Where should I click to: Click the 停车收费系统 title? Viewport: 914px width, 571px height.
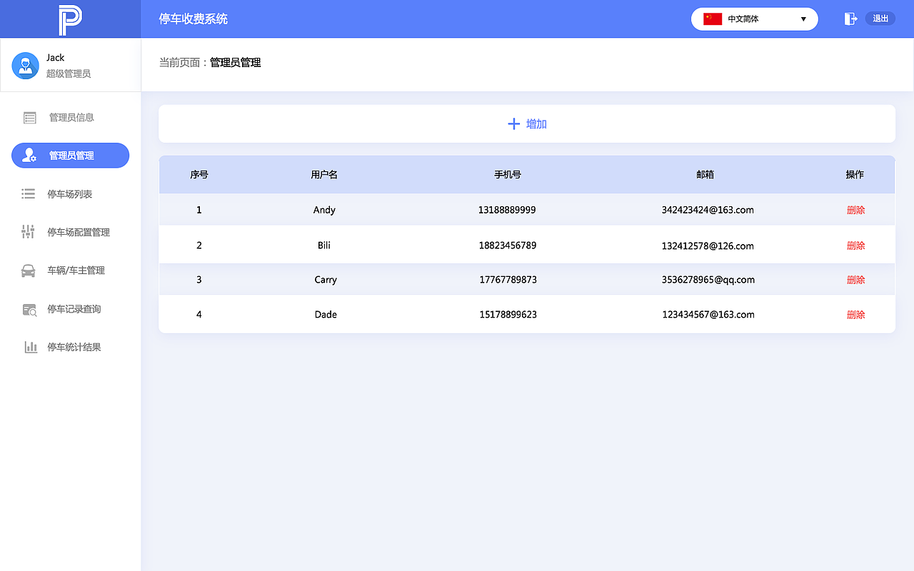pyautogui.click(x=194, y=19)
